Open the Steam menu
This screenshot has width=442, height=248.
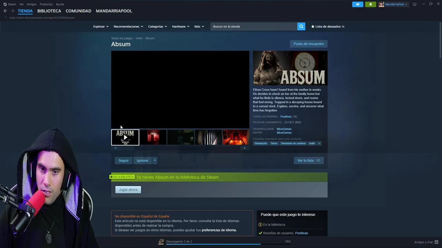[x=12, y=4]
